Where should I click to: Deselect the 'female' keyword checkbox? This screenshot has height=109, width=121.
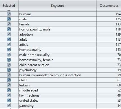(x=9, y=24)
